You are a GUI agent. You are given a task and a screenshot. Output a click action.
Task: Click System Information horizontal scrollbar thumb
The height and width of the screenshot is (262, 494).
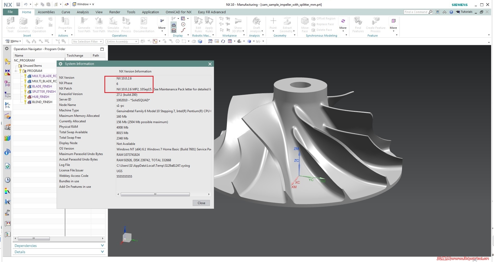[155, 194]
